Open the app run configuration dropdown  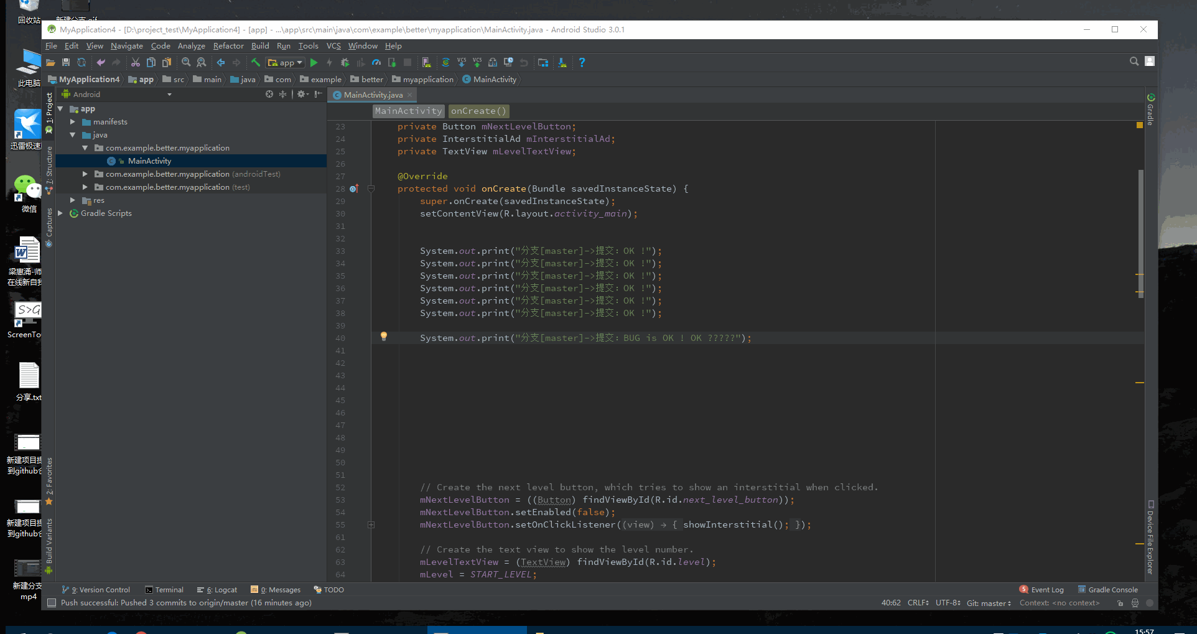click(x=285, y=63)
